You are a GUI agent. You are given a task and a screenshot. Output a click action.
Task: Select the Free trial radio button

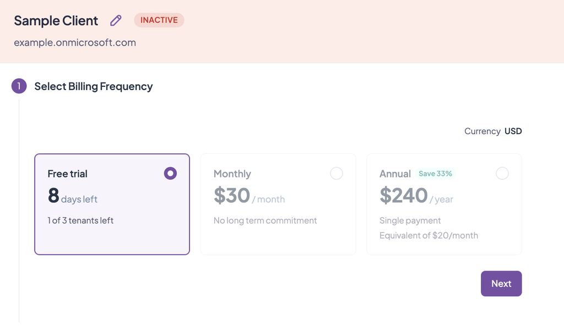click(x=170, y=173)
